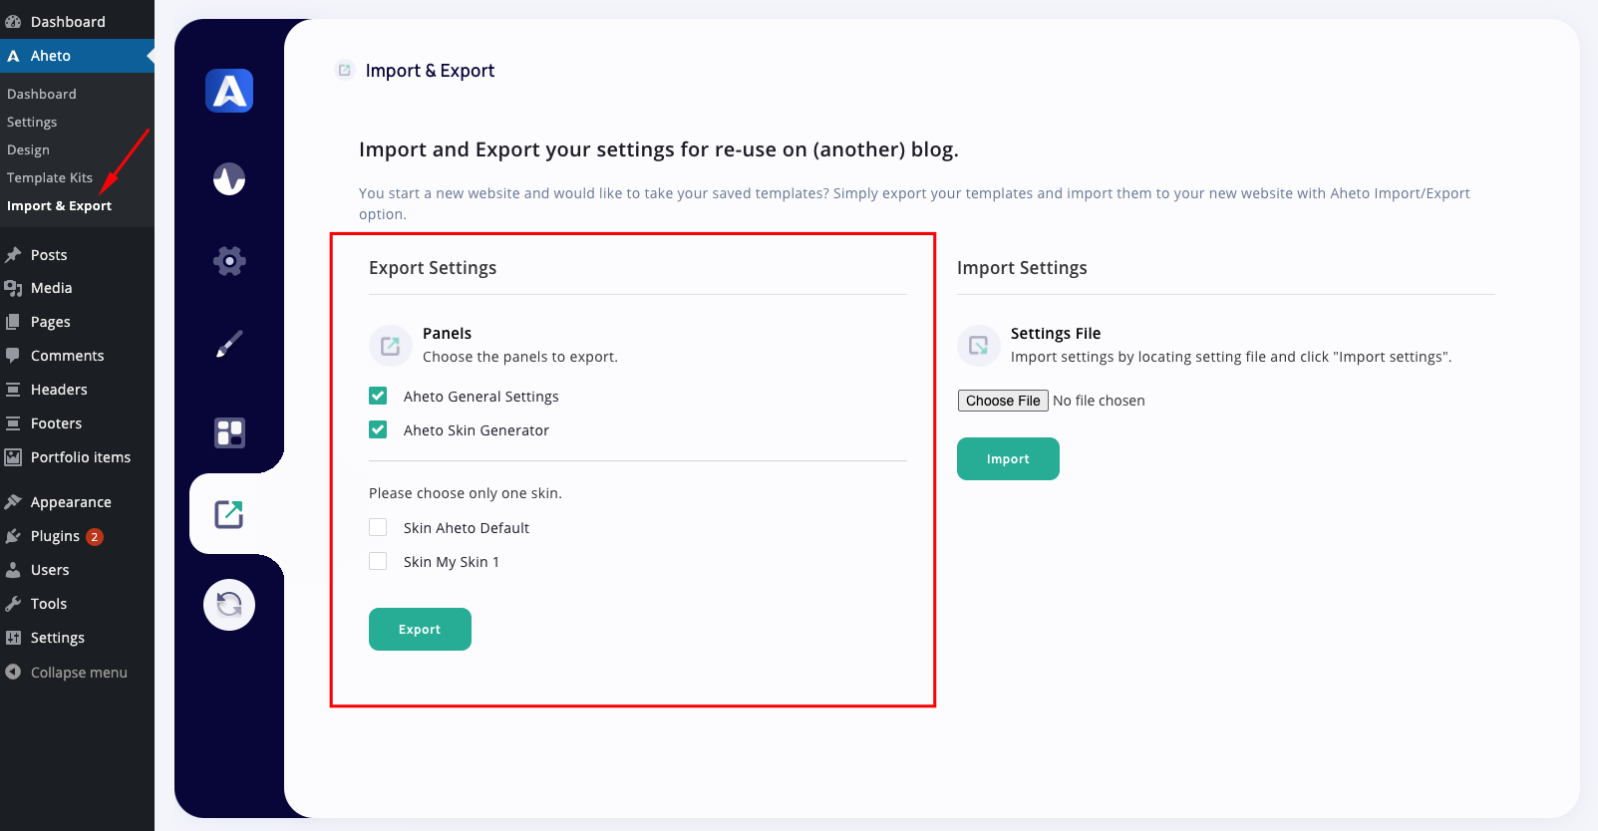Uncheck Aheto General Settings checkbox
The image size is (1598, 831).
378,396
